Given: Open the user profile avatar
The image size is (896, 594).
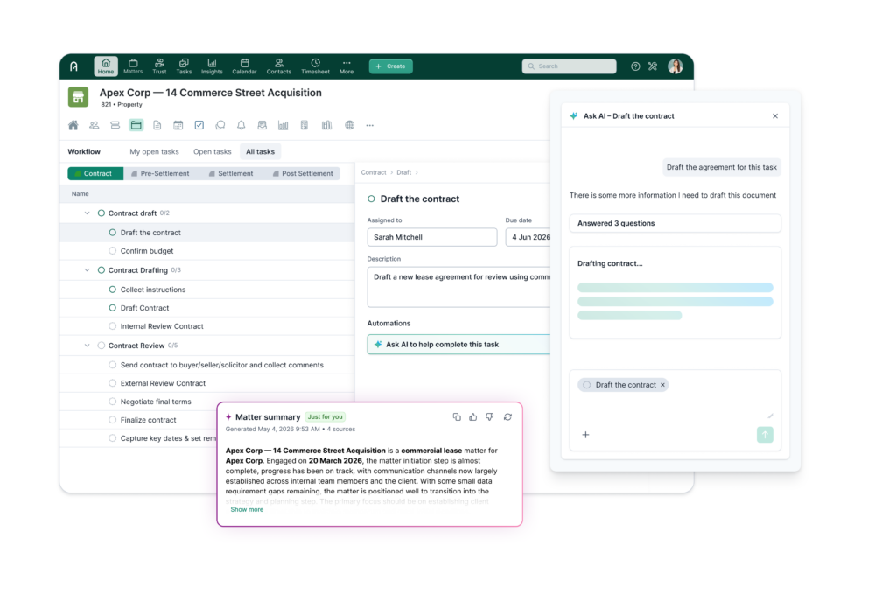Looking at the screenshot, I should [x=675, y=66].
